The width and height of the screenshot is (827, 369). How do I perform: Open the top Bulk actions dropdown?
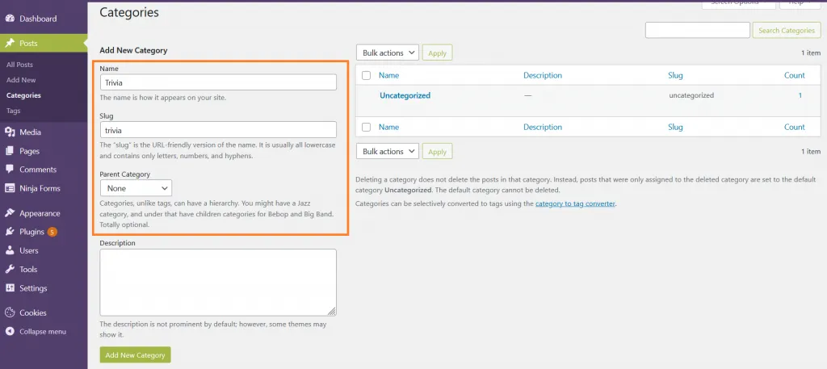[388, 52]
